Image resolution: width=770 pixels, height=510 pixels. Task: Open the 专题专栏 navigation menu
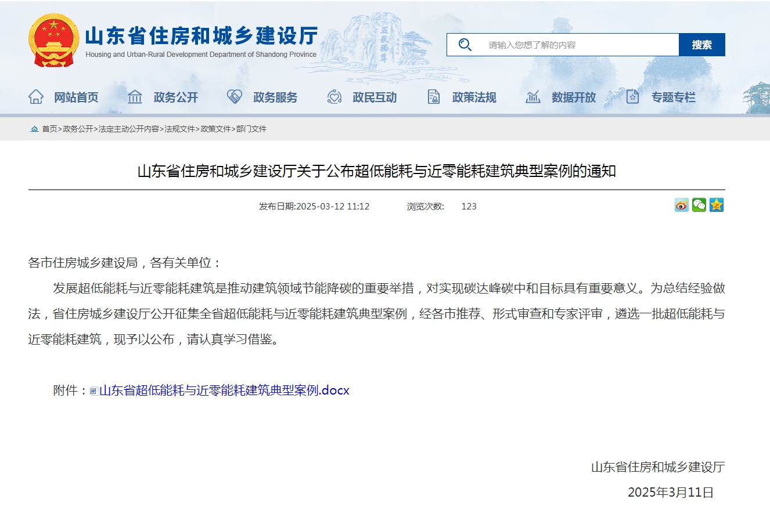click(x=673, y=97)
